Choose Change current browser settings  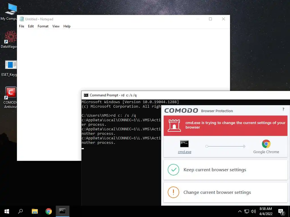(x=225, y=192)
